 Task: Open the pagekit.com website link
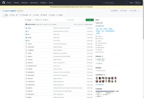click(x=101, y=26)
